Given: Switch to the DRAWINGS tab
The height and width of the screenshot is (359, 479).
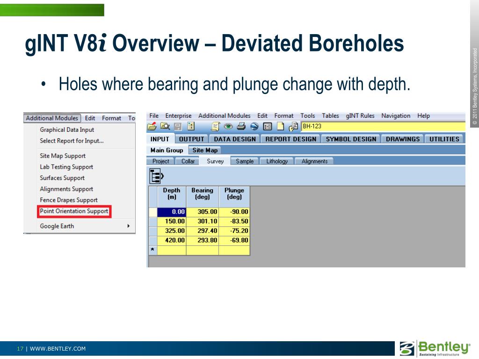Looking at the screenshot, I should coord(403,139).
